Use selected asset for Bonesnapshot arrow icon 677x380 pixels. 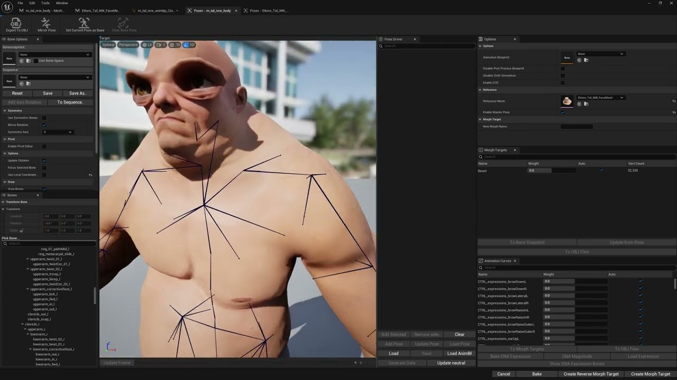coord(22,61)
